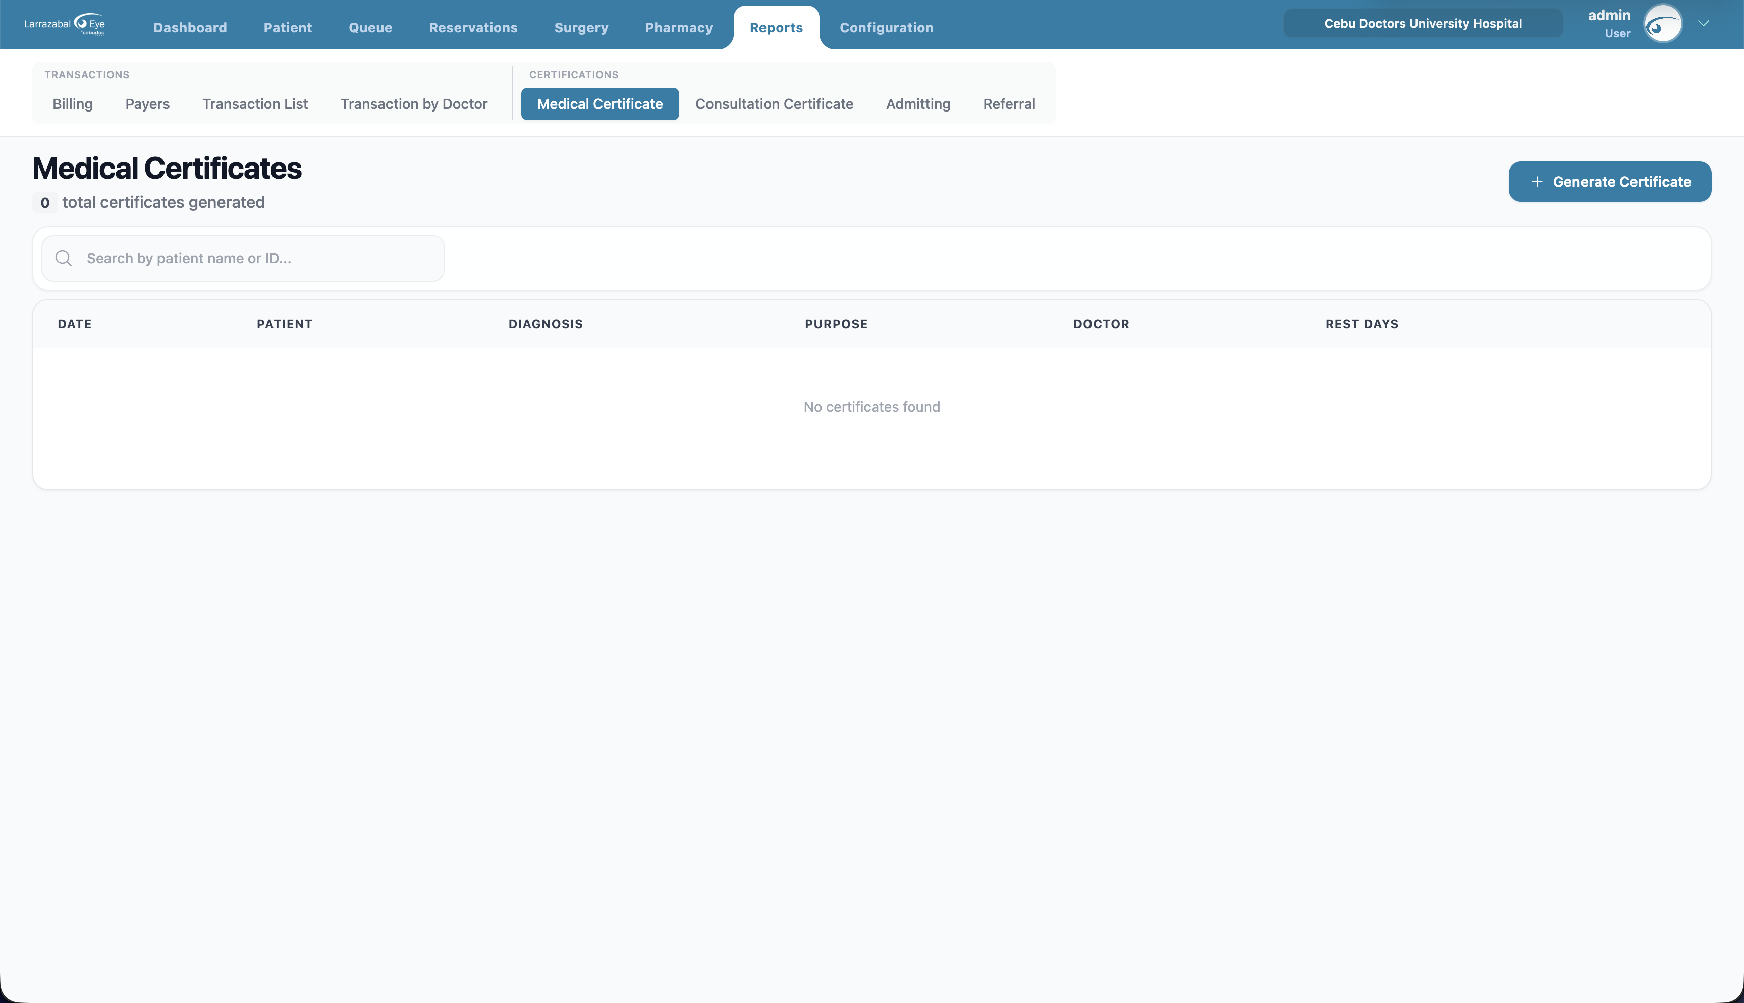Click the Generate Certificate button
Screen dimensions: 1744x1003
click(x=1610, y=182)
